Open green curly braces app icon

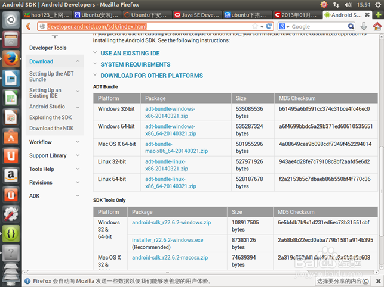pos(11,234)
